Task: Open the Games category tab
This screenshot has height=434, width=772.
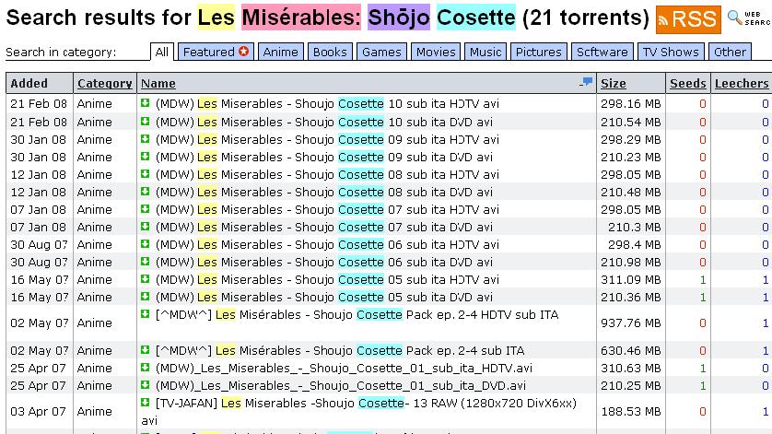Action: [x=381, y=52]
